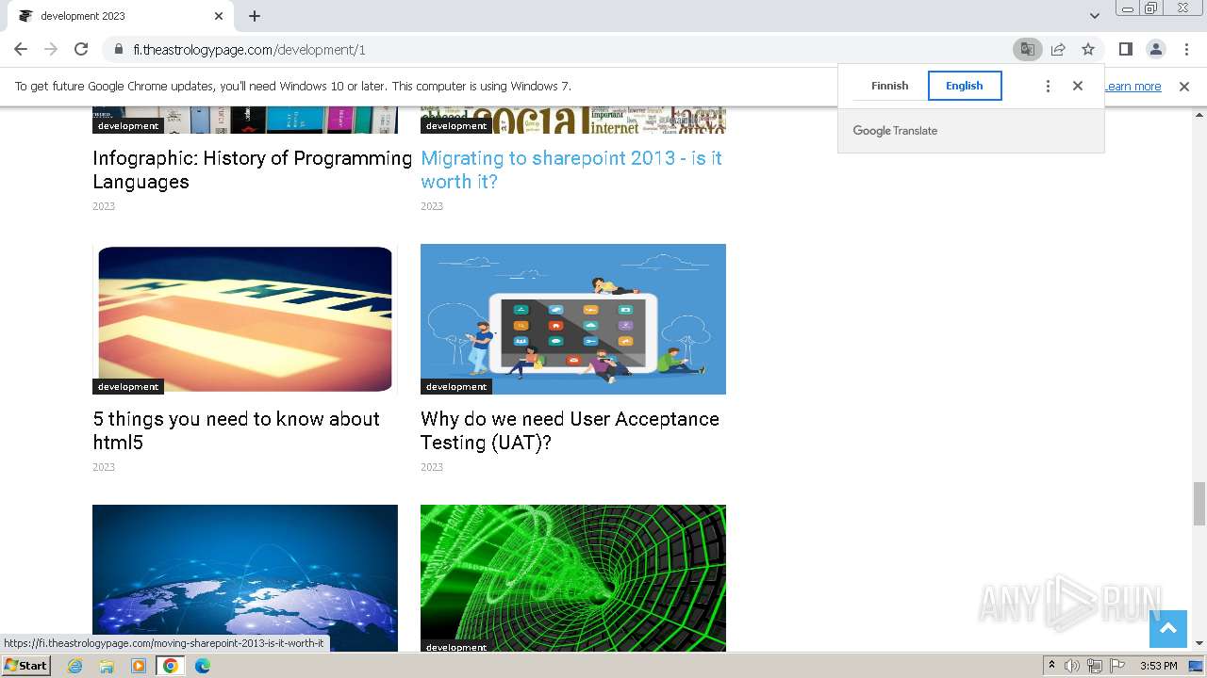Screen dimensions: 1207x678
Task: Click the scroll-to-top arrow button
Action: click(1167, 628)
